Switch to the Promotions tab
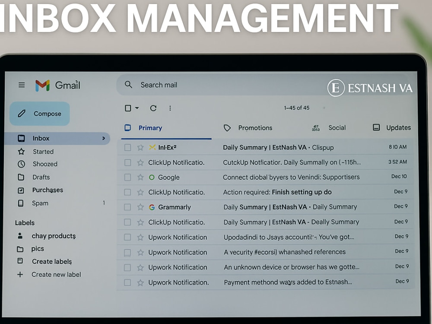The image size is (432, 324). coord(255,128)
